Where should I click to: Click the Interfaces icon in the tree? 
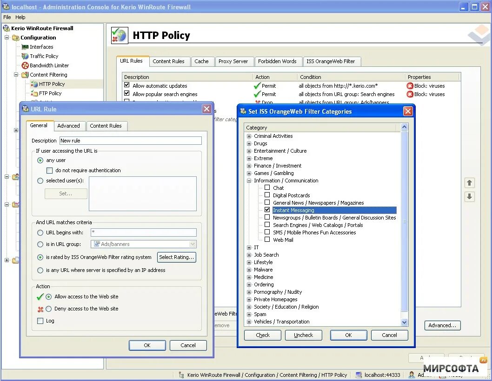[x=25, y=47]
